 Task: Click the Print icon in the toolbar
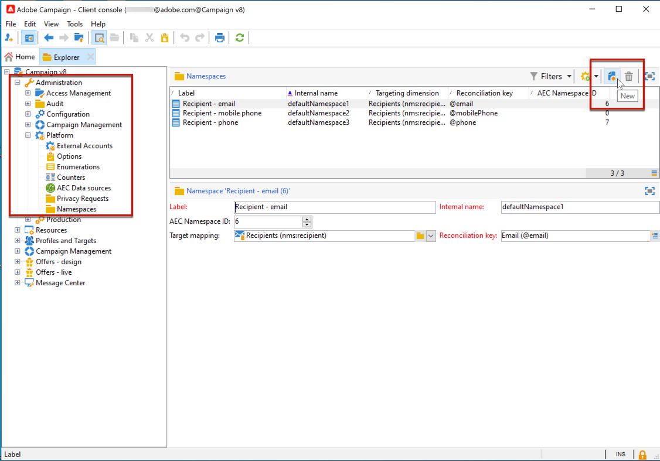(220, 38)
